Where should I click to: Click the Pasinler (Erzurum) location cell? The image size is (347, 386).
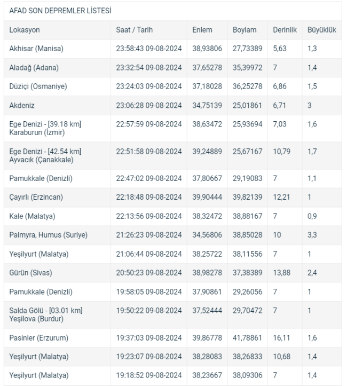tap(39, 338)
